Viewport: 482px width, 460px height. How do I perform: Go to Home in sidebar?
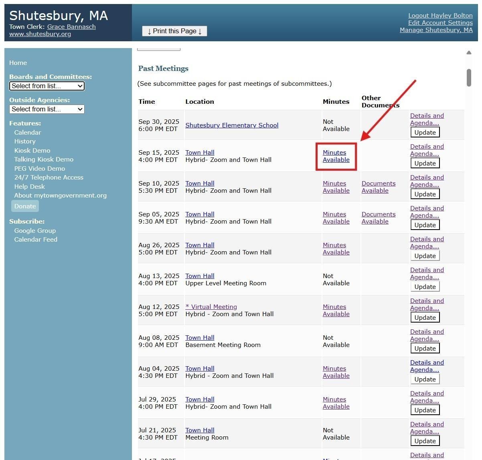[18, 63]
